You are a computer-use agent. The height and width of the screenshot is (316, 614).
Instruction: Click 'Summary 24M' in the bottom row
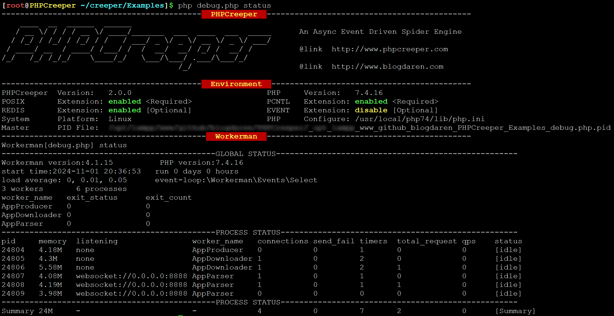(x=27, y=311)
